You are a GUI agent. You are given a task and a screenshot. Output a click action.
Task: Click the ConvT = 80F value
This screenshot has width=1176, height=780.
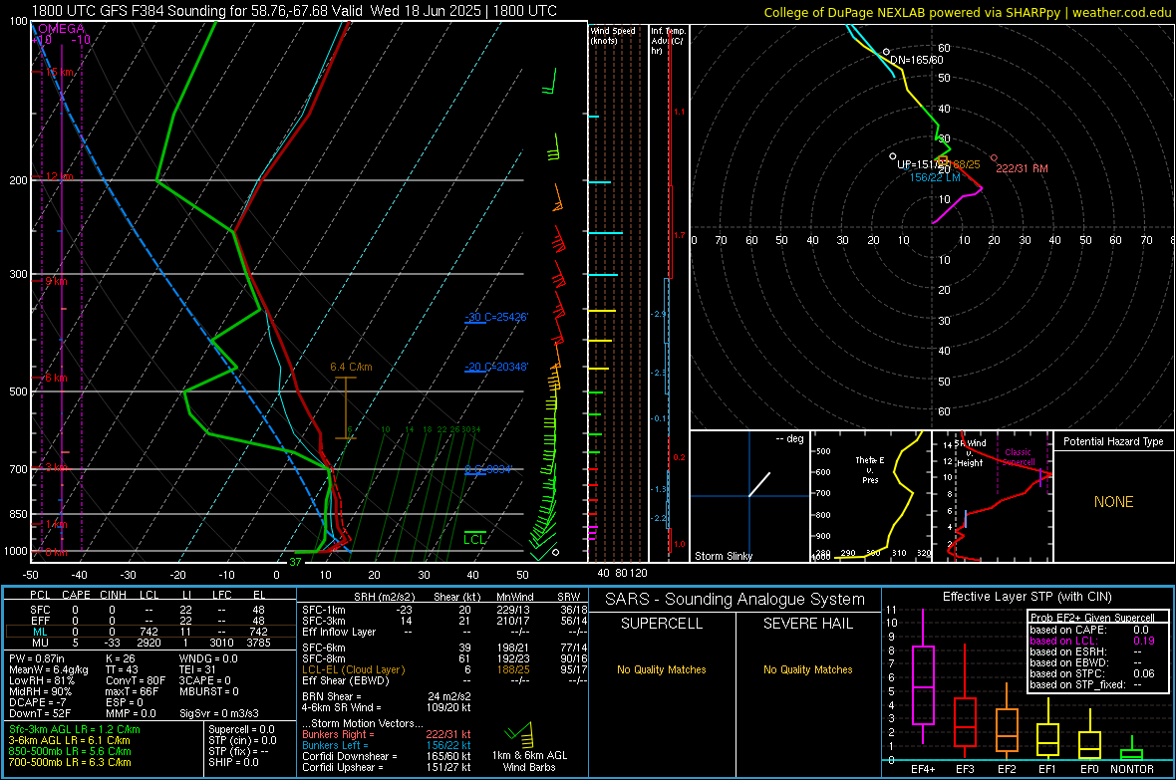point(136,681)
